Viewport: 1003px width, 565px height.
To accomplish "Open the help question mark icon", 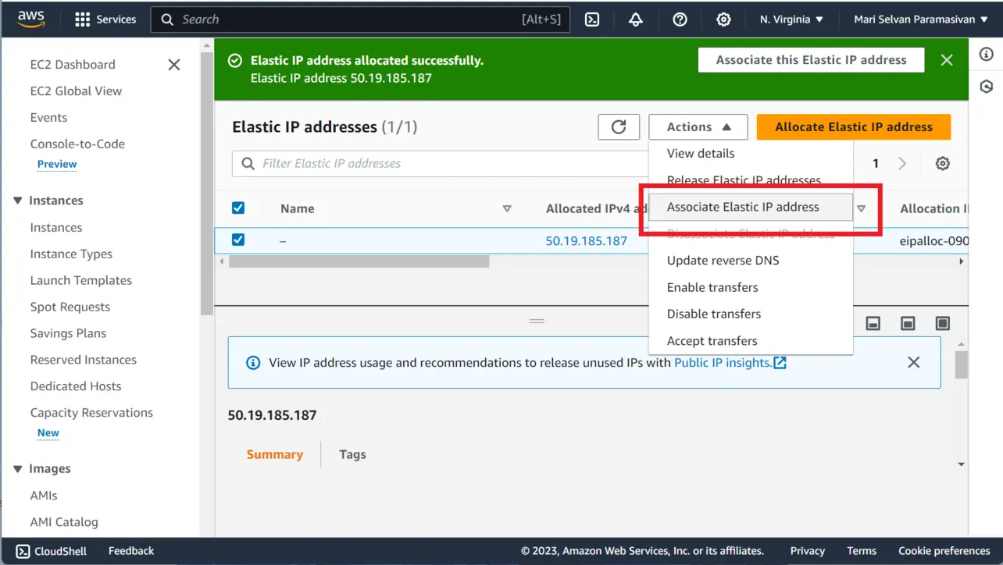I will (x=680, y=20).
